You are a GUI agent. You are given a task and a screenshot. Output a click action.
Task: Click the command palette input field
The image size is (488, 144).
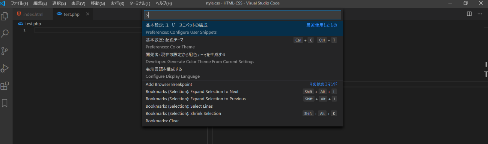(242, 15)
